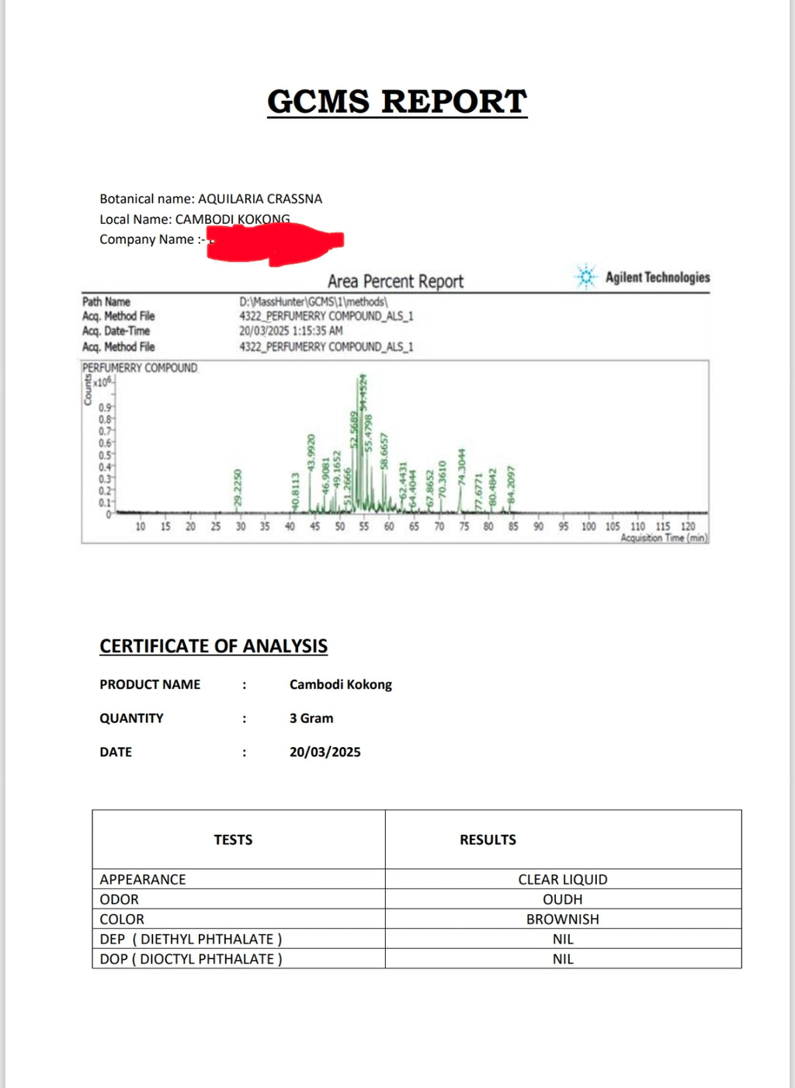This screenshot has width=795, height=1088.
Task: Click the 70.3610 peak label
Action: 443,480
